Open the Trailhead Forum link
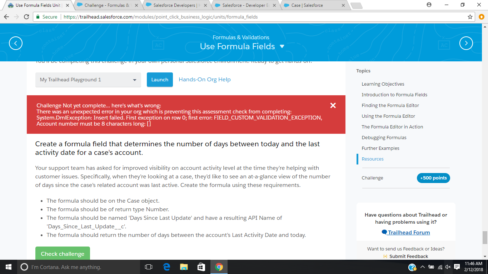 (x=406, y=232)
